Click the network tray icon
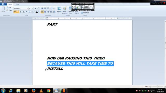166x93 pixels. [x=151, y=91]
